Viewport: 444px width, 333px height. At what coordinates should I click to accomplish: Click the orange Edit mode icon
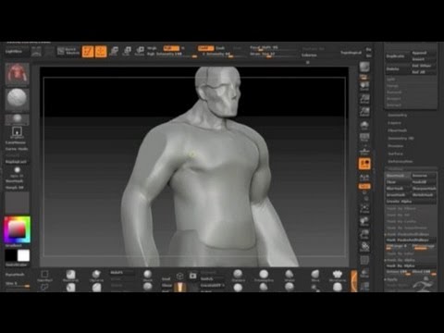click(88, 52)
